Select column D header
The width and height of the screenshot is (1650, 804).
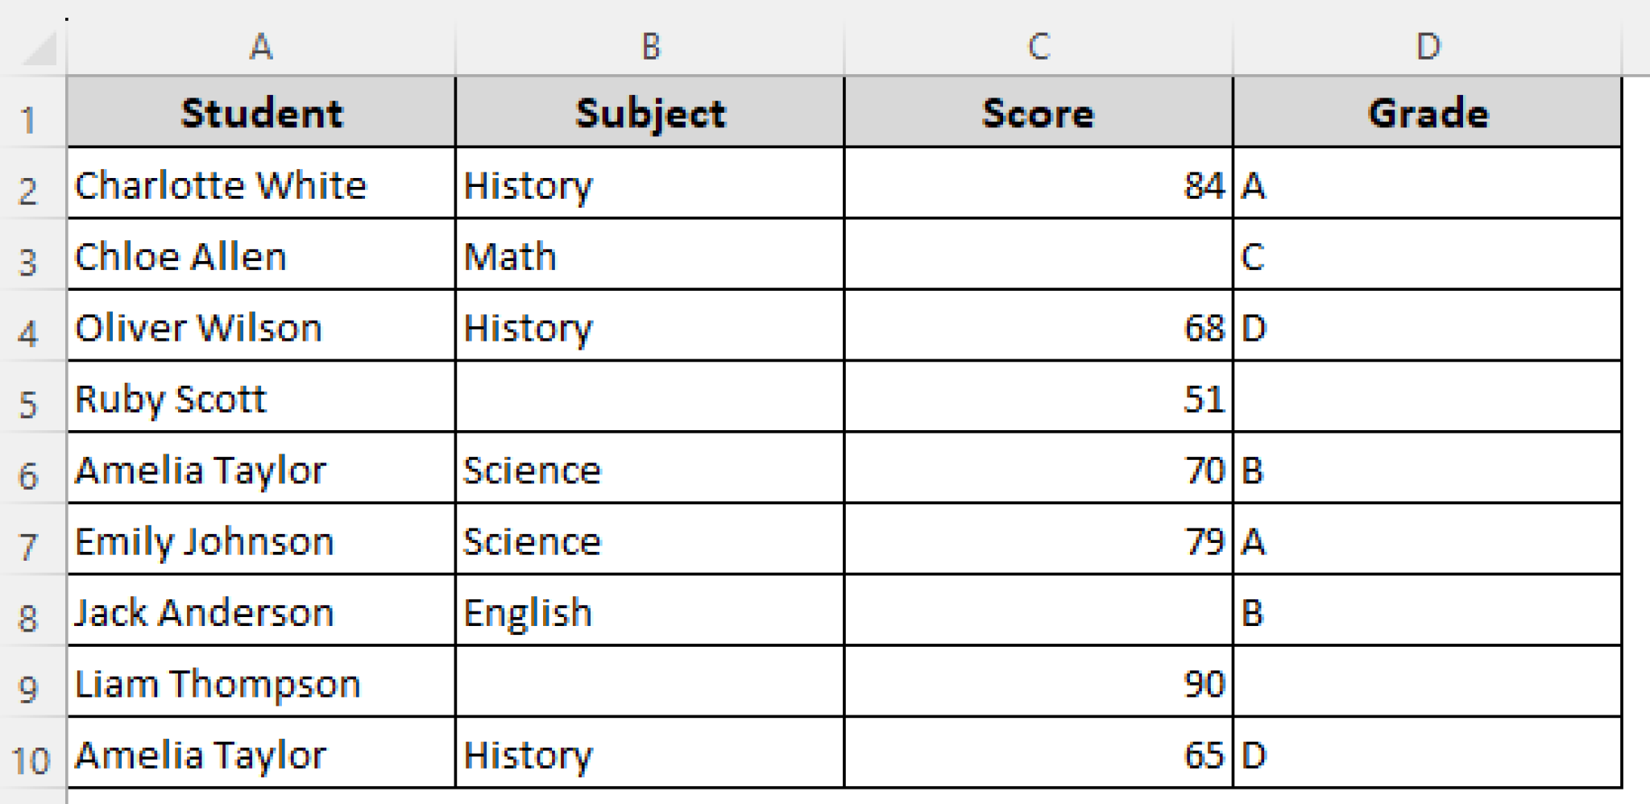[x=1428, y=47]
